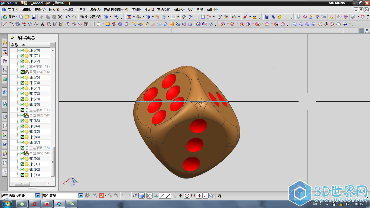Expand the toolbar overflow chevron near spring icon
This screenshot has height=208, width=370.
291,16
